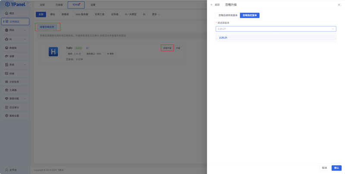
Task: Click 取消 cancel button in drawer
Action: (x=325, y=168)
